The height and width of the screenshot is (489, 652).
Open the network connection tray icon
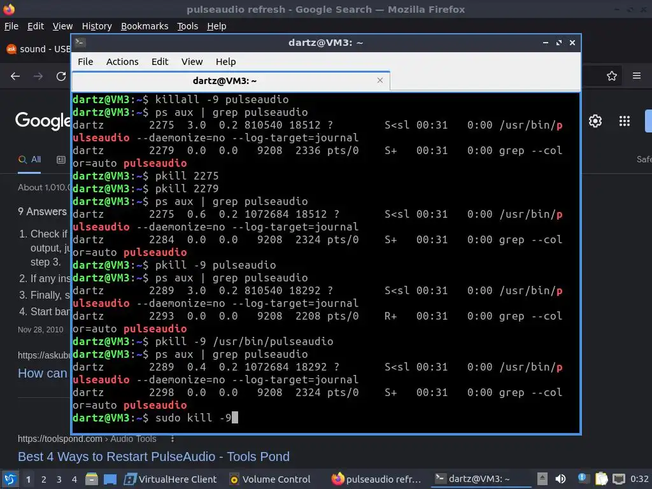tap(619, 479)
